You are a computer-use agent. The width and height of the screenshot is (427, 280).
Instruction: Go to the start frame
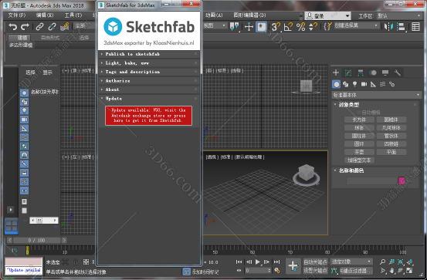[239, 261]
